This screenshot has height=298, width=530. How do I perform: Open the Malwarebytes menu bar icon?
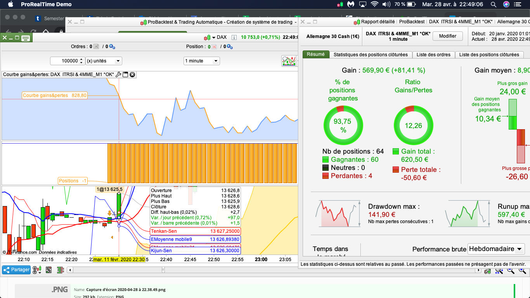(351, 4)
